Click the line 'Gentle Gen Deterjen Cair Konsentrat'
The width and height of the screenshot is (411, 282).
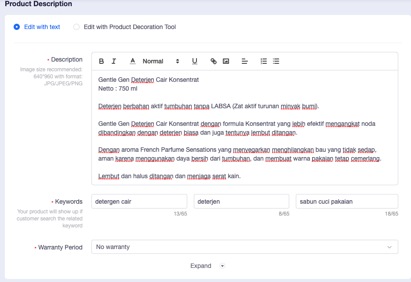tap(149, 80)
